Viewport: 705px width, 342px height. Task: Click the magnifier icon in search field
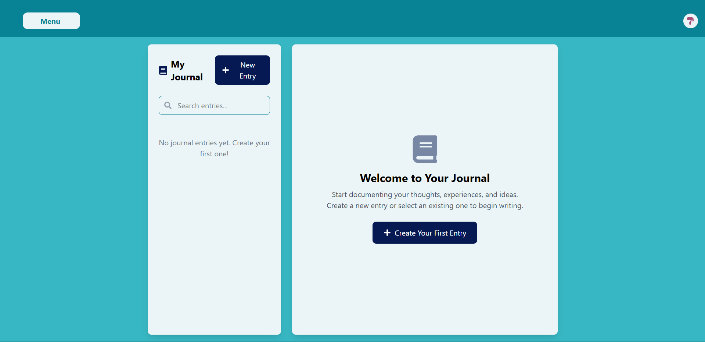coord(168,105)
